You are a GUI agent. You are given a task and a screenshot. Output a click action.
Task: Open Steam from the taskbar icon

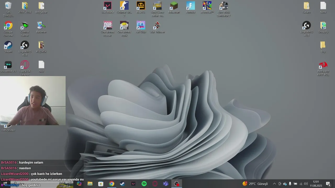122,184
